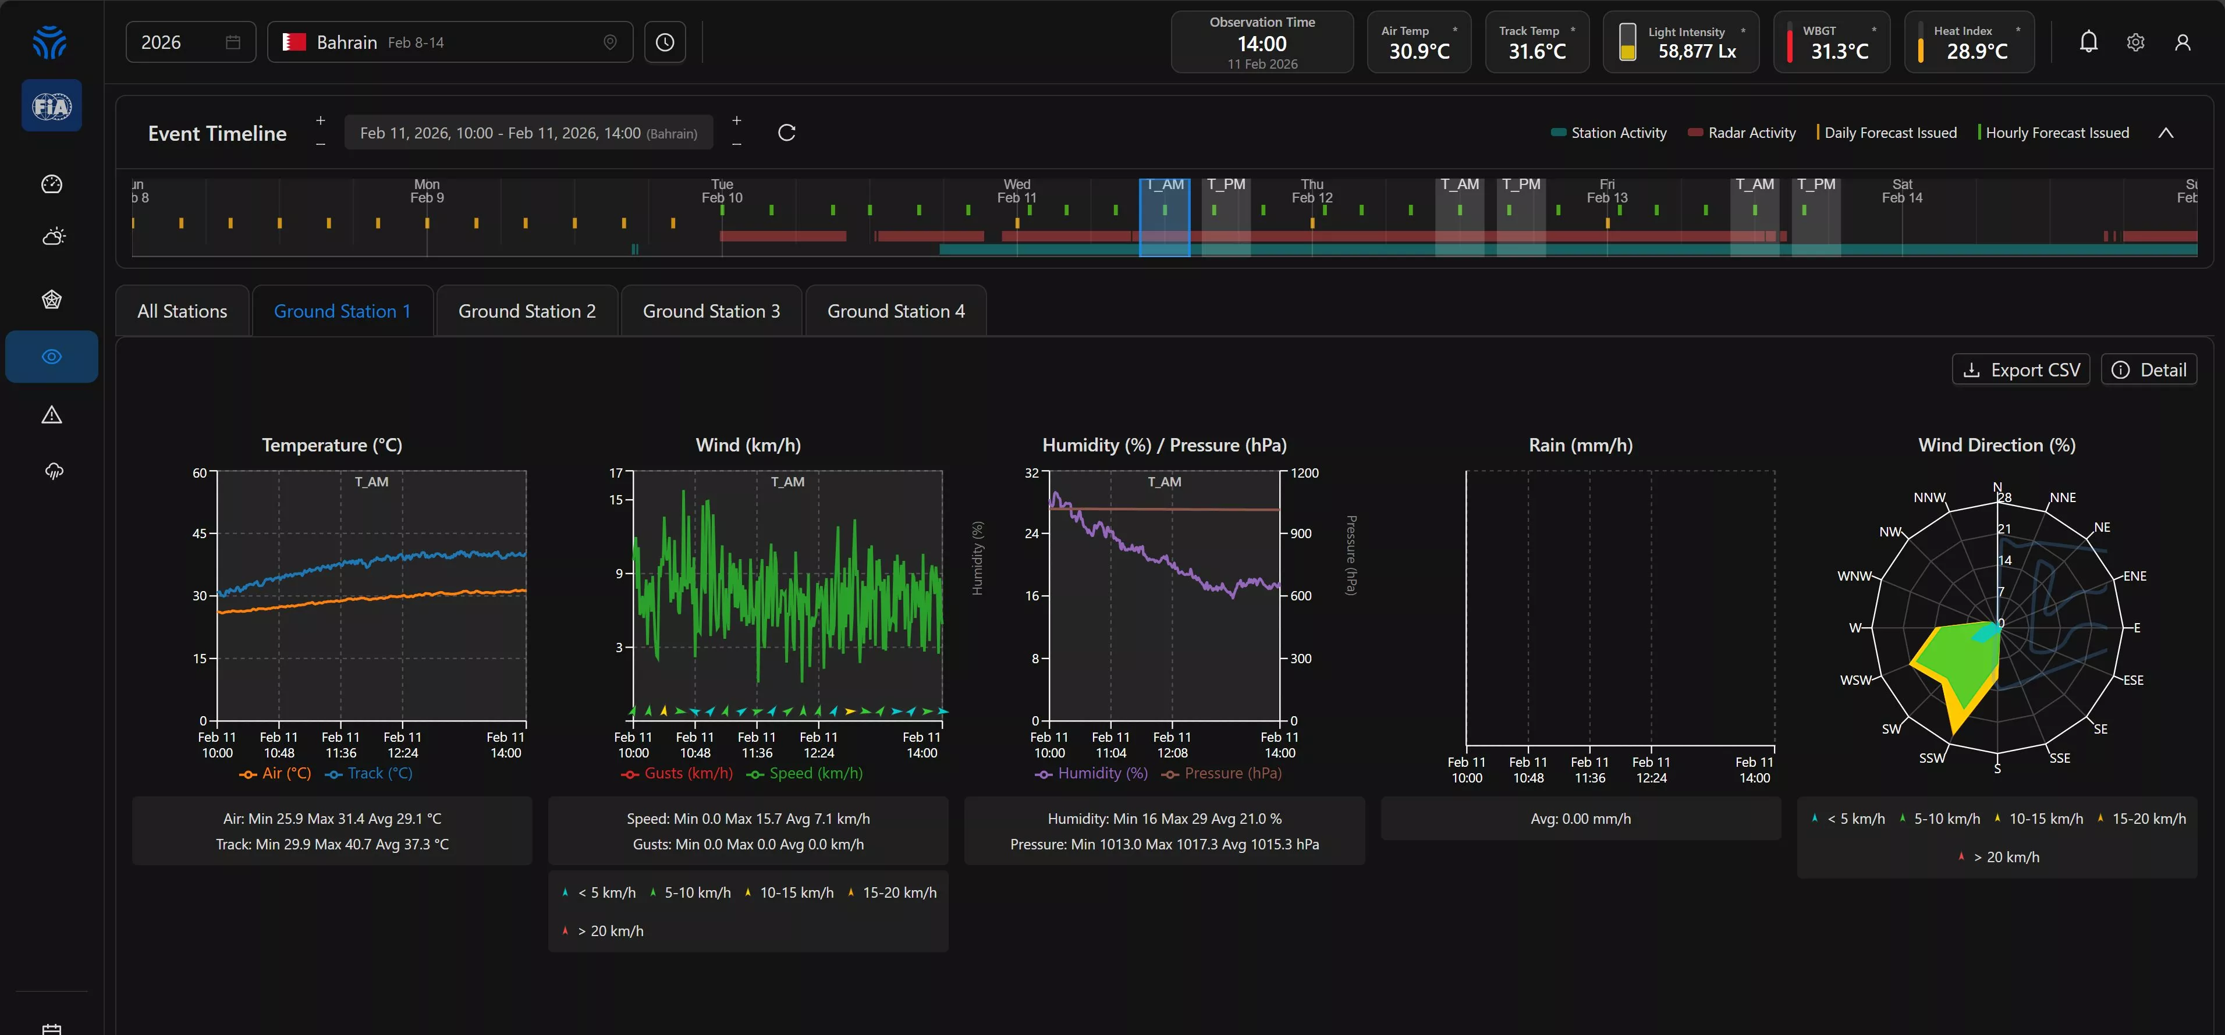This screenshot has width=2225, height=1035.
Task: Click Export CSV button
Action: [x=2020, y=369]
